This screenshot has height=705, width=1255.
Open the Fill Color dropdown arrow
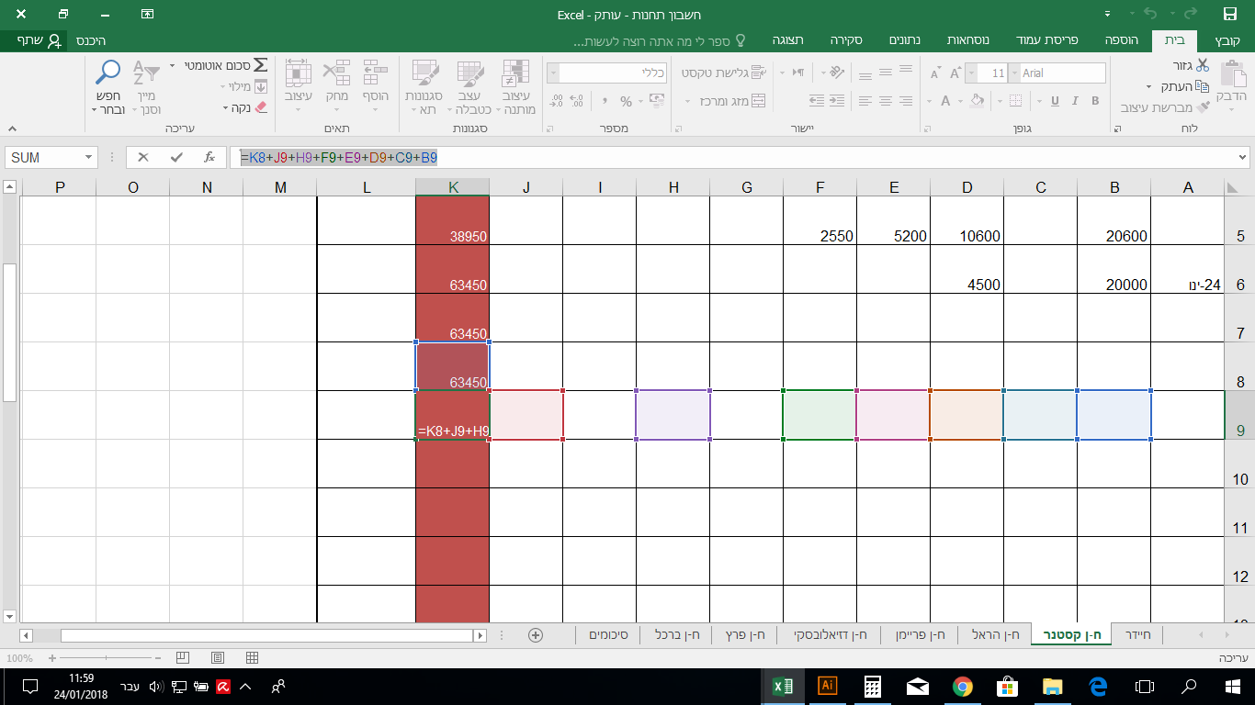[x=960, y=101]
